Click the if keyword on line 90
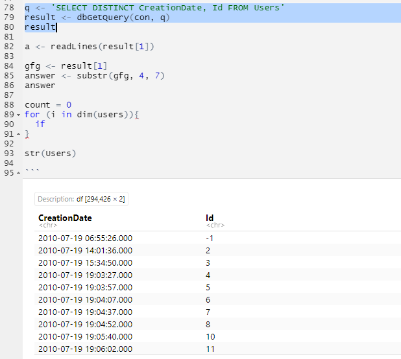Image resolution: width=401 pixels, height=359 pixels. tap(40, 124)
